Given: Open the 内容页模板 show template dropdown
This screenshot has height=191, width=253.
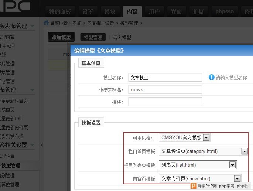Looking at the screenshot, I should pos(200,178).
